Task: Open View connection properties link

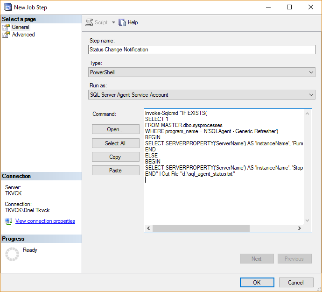Action: (45, 221)
